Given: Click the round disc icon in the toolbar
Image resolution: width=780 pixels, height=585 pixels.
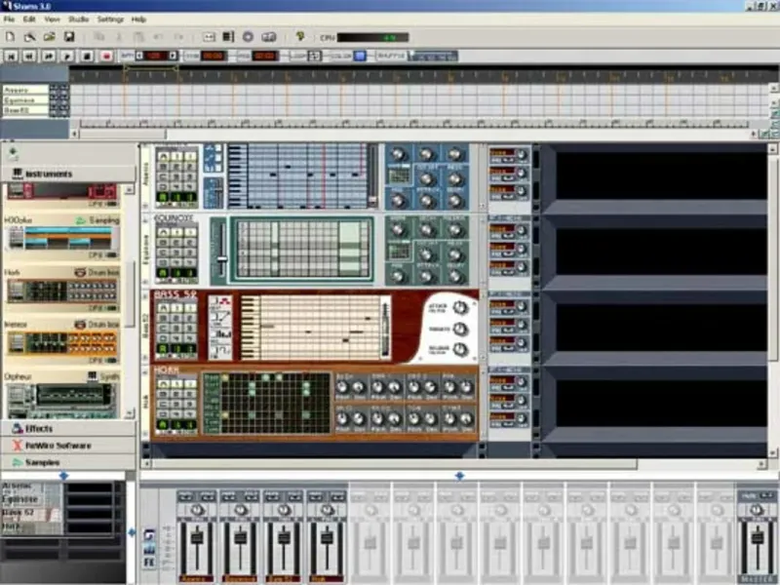Looking at the screenshot, I should click(248, 37).
